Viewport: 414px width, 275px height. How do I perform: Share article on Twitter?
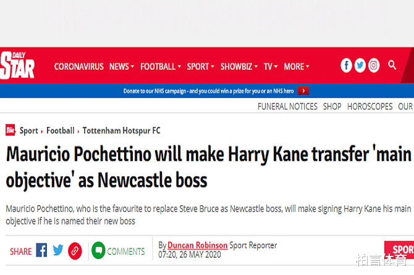(58, 250)
